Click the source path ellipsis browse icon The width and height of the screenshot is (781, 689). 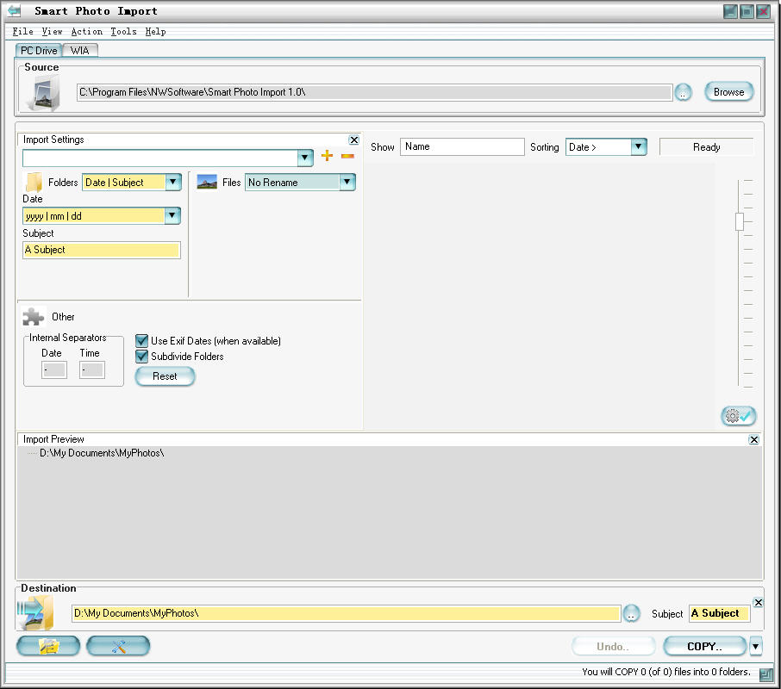pos(683,93)
